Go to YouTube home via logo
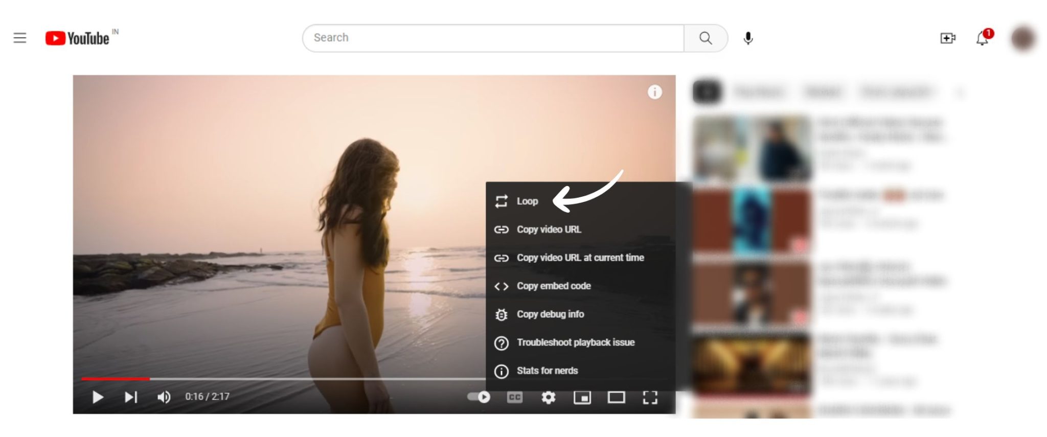The height and width of the screenshot is (437, 1047). 77,38
